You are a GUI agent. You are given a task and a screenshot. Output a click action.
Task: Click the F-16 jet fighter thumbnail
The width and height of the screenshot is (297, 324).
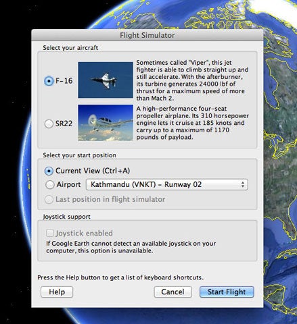106,80
